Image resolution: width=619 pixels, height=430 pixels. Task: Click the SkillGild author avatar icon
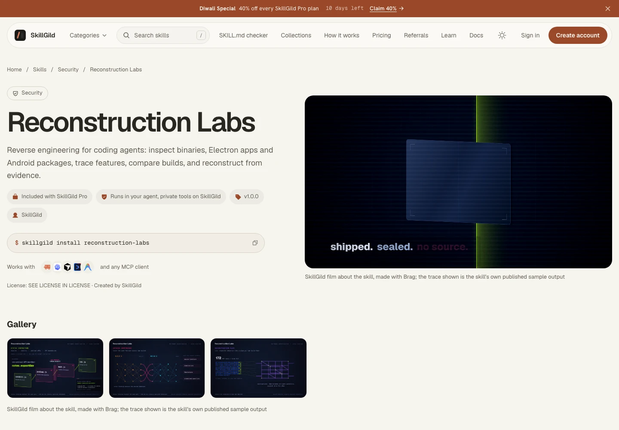[15, 215]
